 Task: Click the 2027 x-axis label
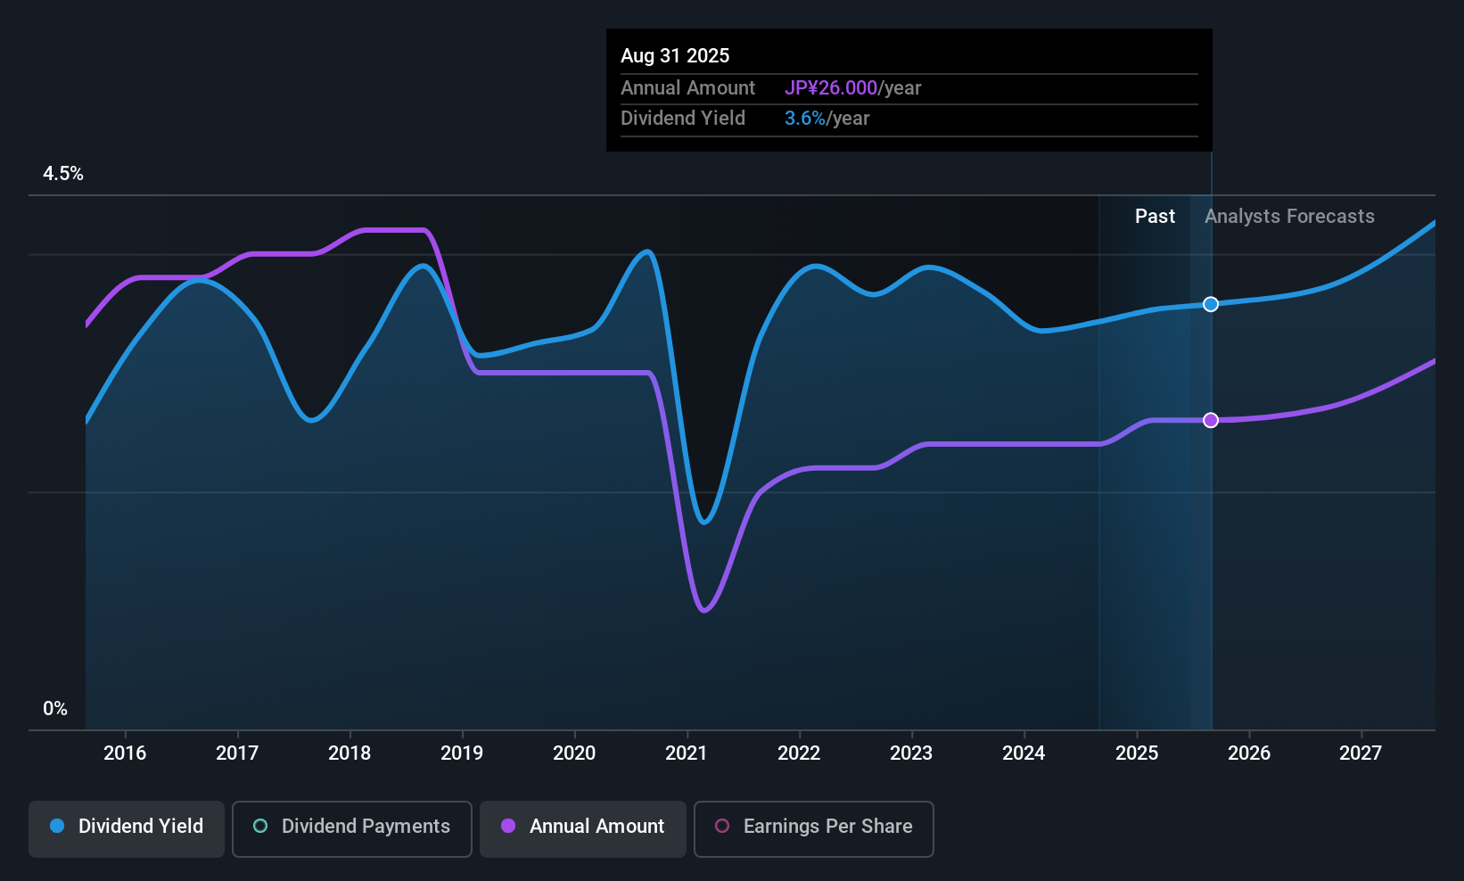point(1361,753)
